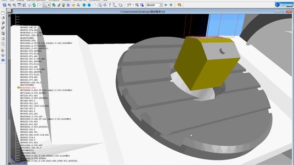Click the CNC Simulator logo at top right
The image size is (294, 165).
tap(284, 5)
